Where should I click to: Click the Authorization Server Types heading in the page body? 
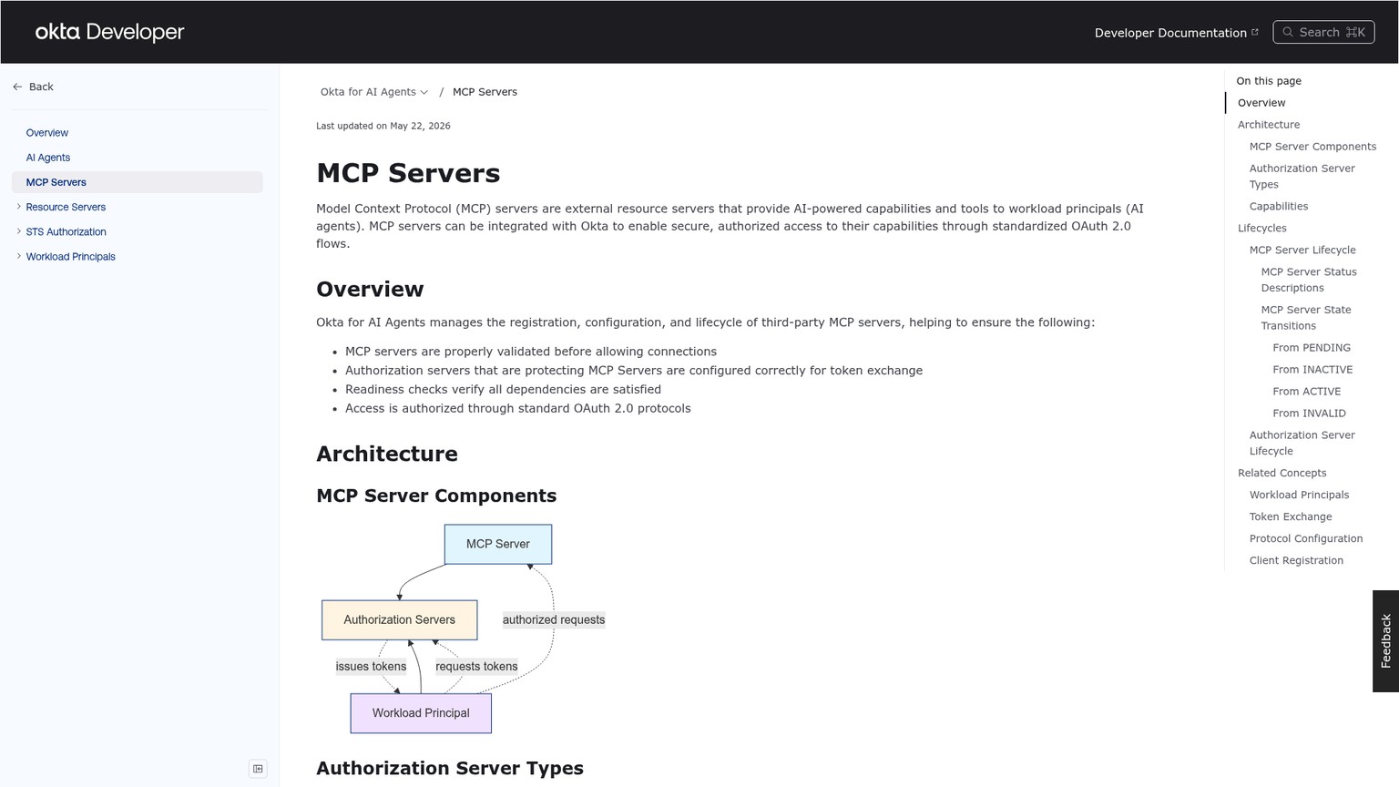(450, 768)
